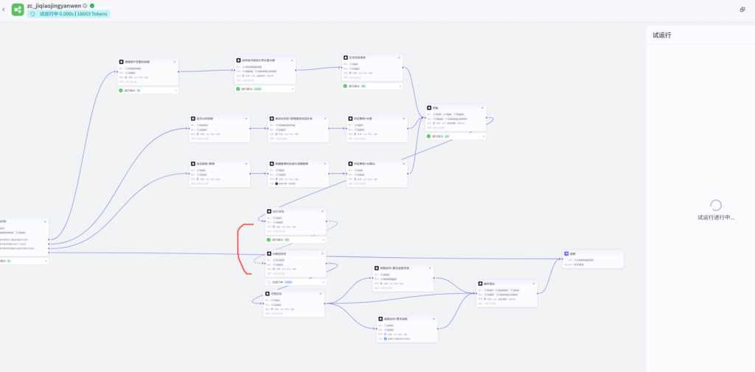Click the loading spinner above 试运行进行中
The image size is (755, 372).
[714, 205]
